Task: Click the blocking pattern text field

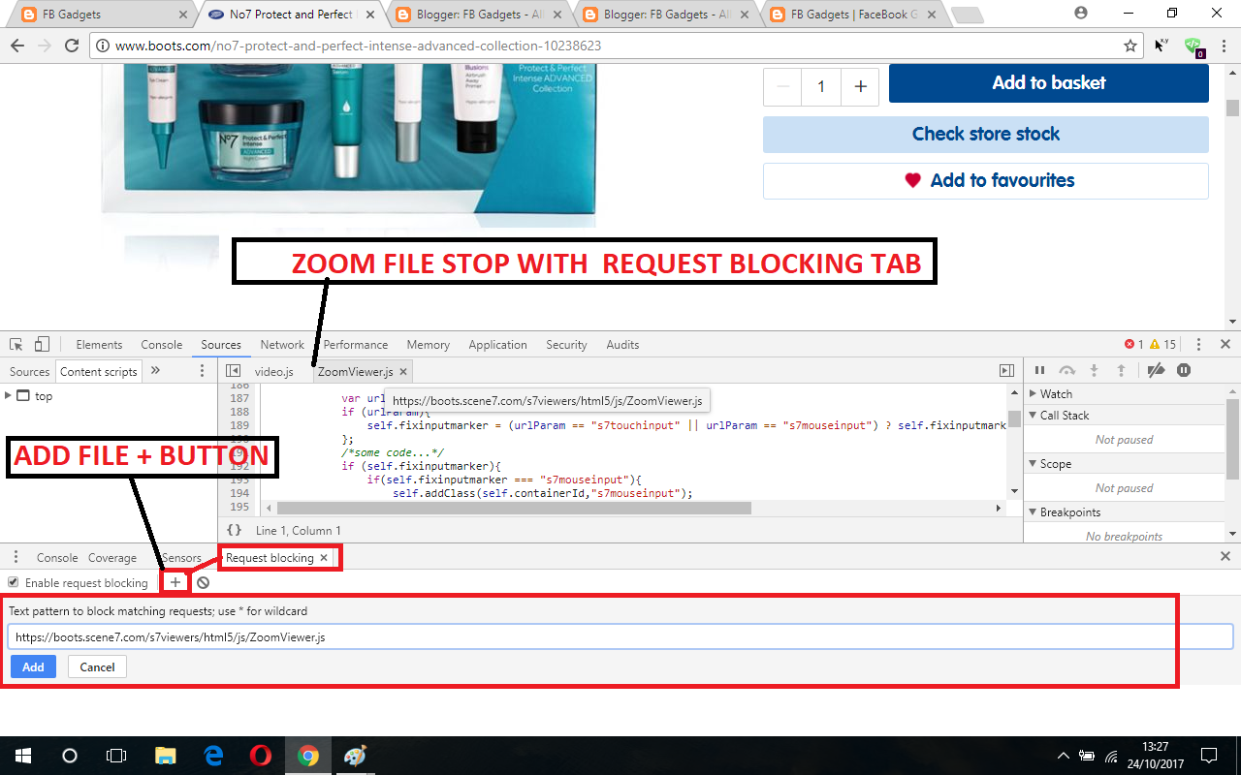Action: pyautogui.click(x=620, y=636)
